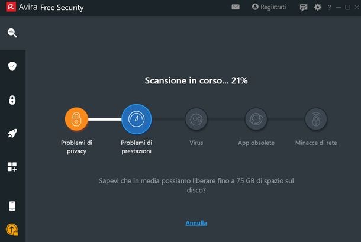Click the Minacce di rete step icon
Viewport: 361px width, 242px height.
316,120
